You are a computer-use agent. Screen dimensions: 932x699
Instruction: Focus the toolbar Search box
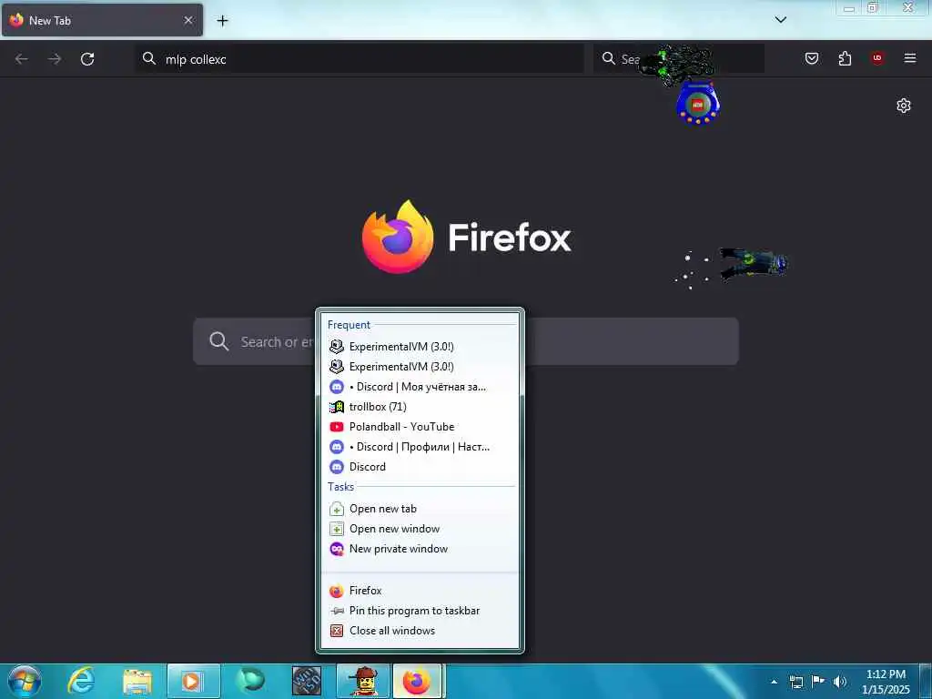(x=679, y=59)
